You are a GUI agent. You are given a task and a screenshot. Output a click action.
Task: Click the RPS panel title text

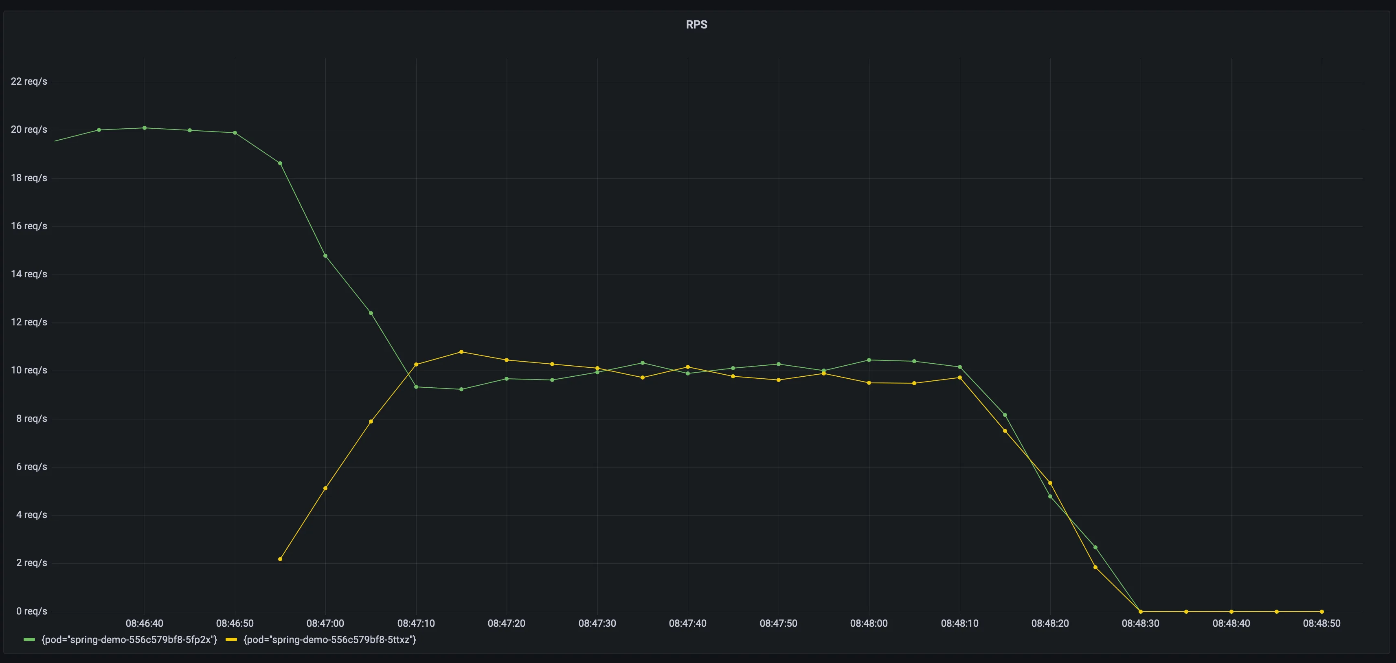[696, 24]
